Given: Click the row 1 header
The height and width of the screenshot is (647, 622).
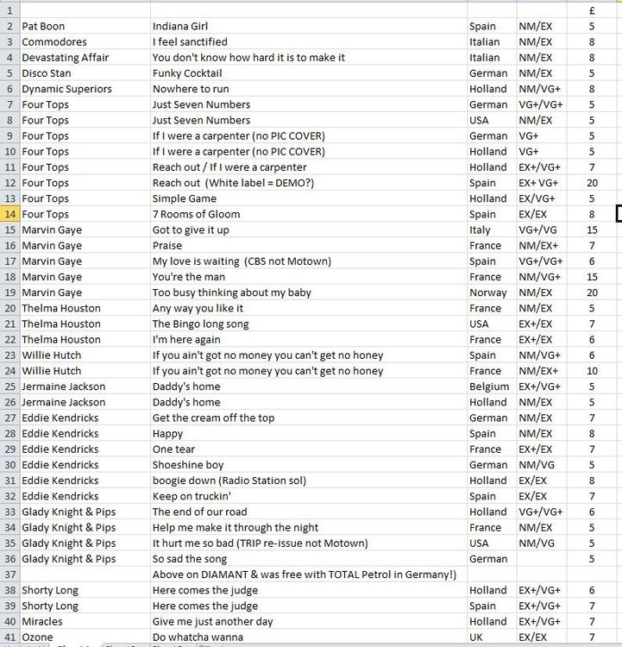Looking at the screenshot, I should coord(9,10).
